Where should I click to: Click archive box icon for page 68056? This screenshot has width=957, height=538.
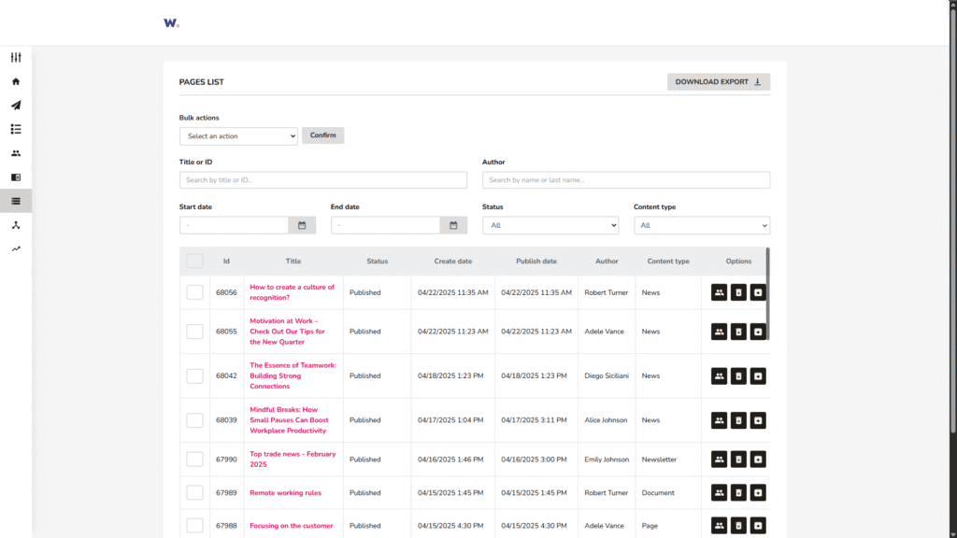[758, 292]
